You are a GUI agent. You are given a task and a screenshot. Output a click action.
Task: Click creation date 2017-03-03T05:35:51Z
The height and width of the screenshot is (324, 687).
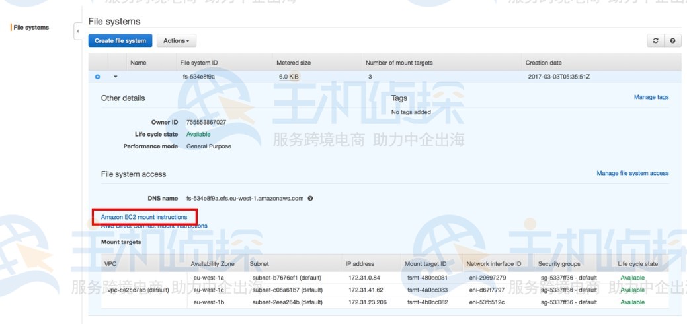coord(559,77)
